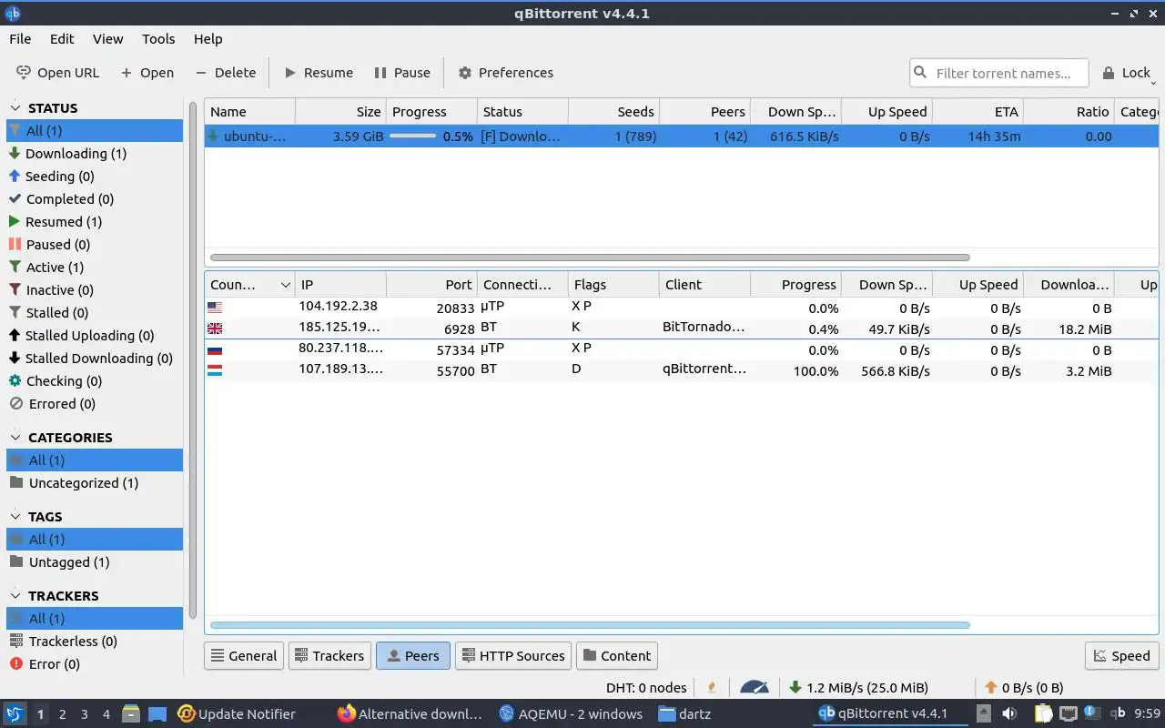
Task: Filter by Errored (0) status
Action: (x=95, y=404)
